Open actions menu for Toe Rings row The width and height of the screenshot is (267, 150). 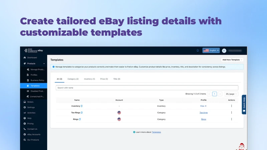[x=231, y=113]
